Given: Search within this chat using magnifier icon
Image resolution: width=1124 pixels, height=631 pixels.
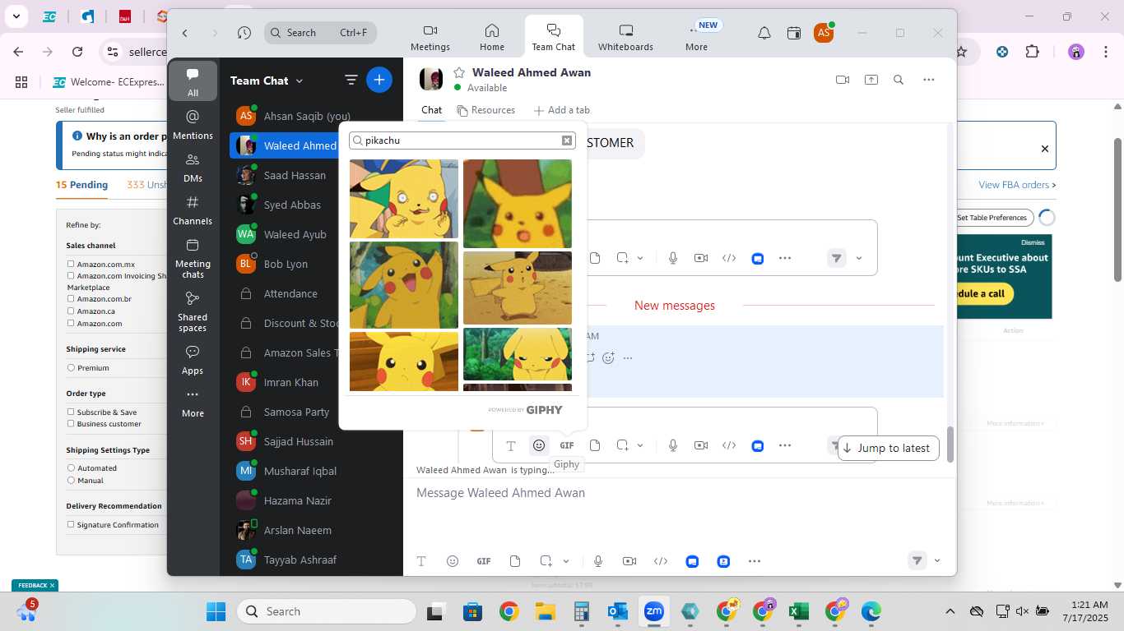Looking at the screenshot, I should (899, 80).
